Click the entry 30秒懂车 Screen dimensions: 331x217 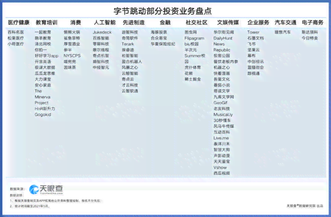click(x=222, y=121)
